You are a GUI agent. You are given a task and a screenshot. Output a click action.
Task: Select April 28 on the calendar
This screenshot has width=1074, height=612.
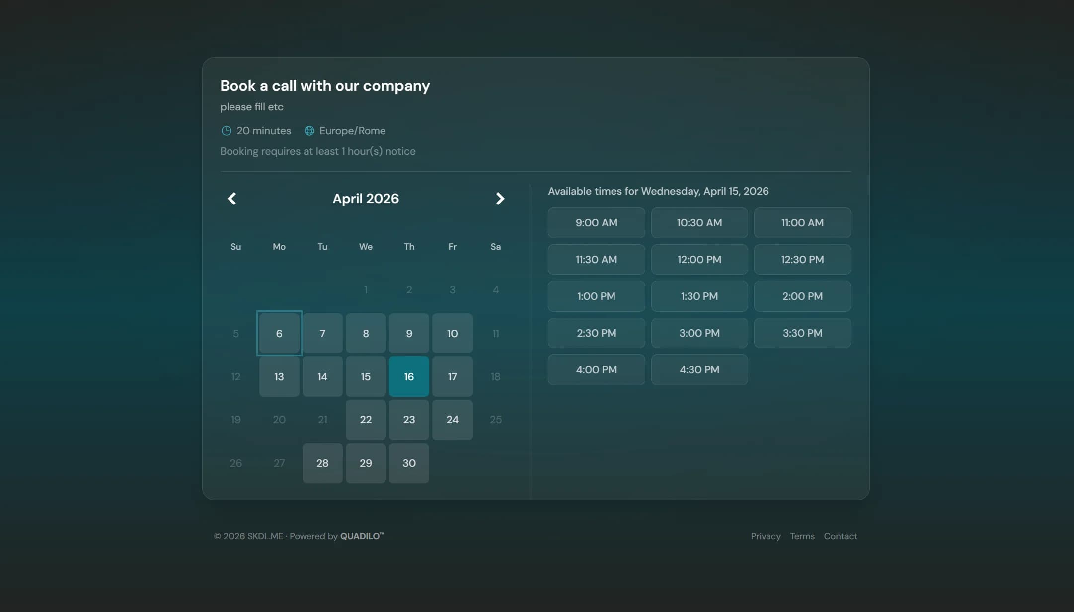click(322, 463)
